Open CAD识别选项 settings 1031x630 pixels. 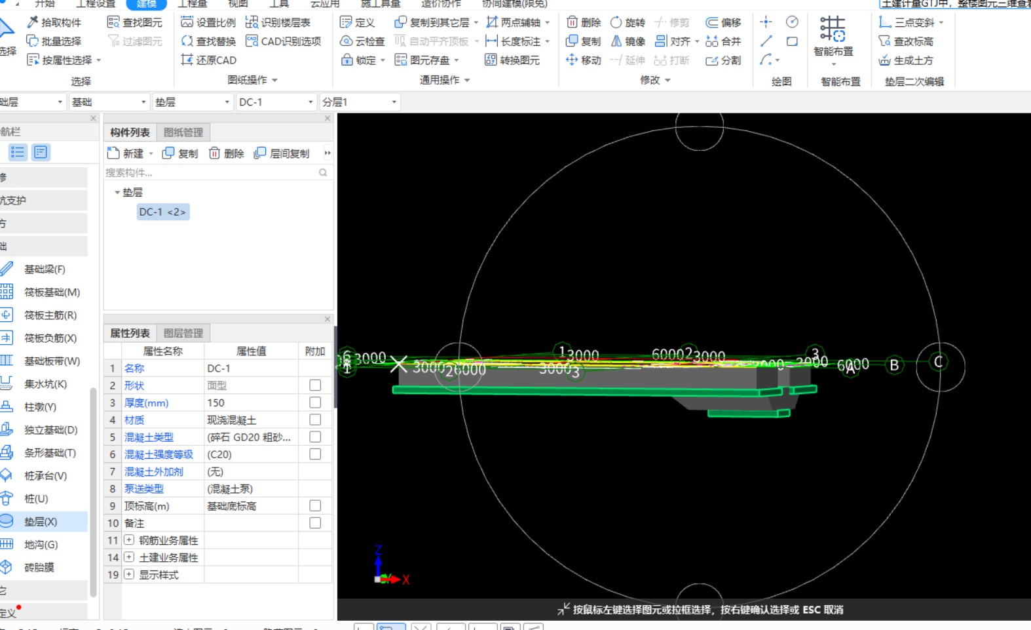[283, 41]
